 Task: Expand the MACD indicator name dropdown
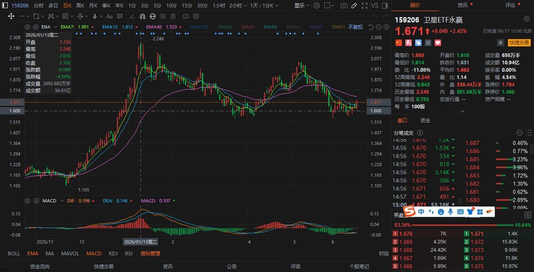[62, 201]
